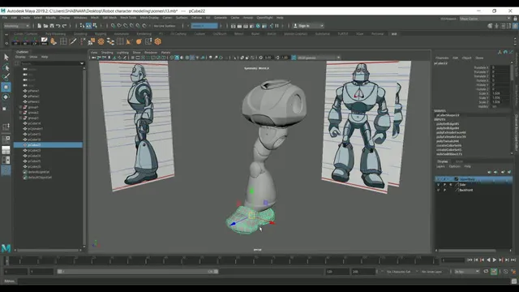
Task: Click the orange sphere shelf icon
Action: pos(139,41)
